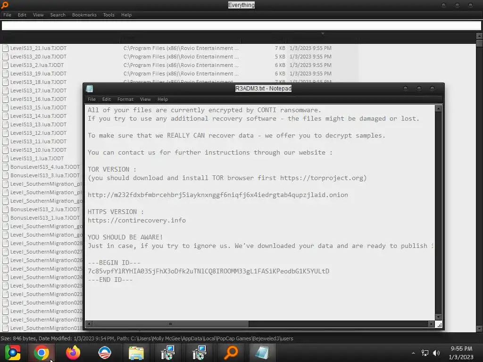Screen dimensions: 483x362
Task: Open the Obama logo app in taskbar
Action: [105, 353]
